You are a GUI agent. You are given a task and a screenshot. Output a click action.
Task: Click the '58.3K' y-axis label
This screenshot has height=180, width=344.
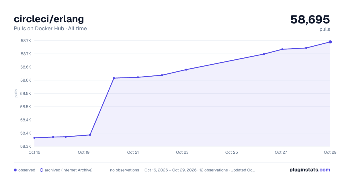pyautogui.click(x=26, y=146)
